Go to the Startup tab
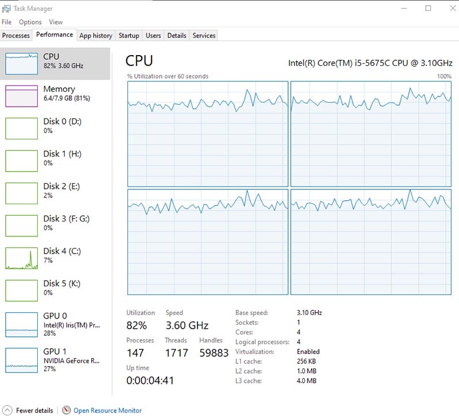Image resolution: width=459 pixels, height=416 pixels. pyautogui.click(x=129, y=36)
